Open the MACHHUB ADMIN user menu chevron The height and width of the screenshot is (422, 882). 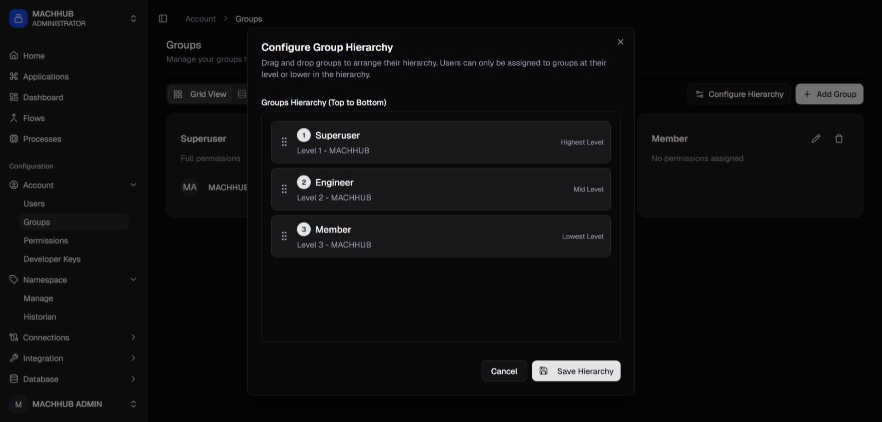[133, 404]
